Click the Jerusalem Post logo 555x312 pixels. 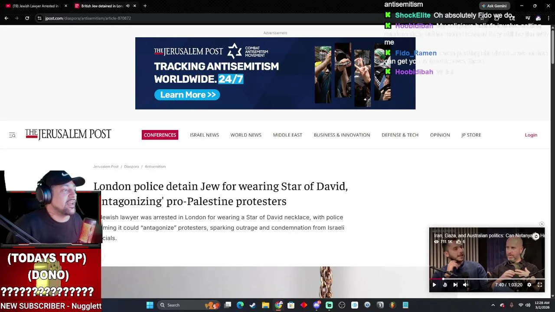68,134
